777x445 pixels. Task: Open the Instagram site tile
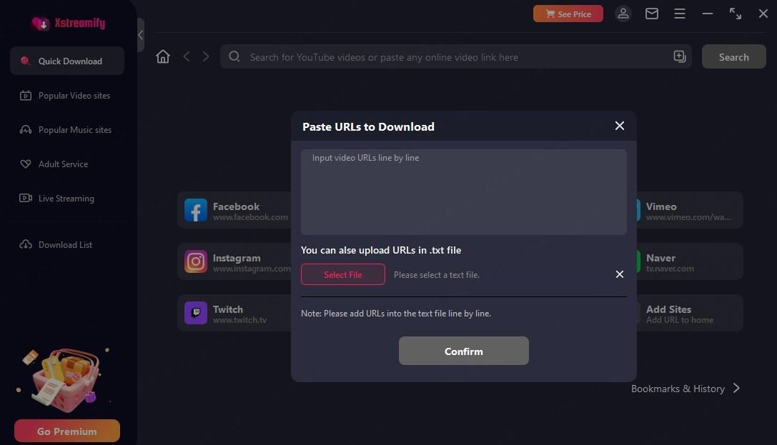coord(235,262)
